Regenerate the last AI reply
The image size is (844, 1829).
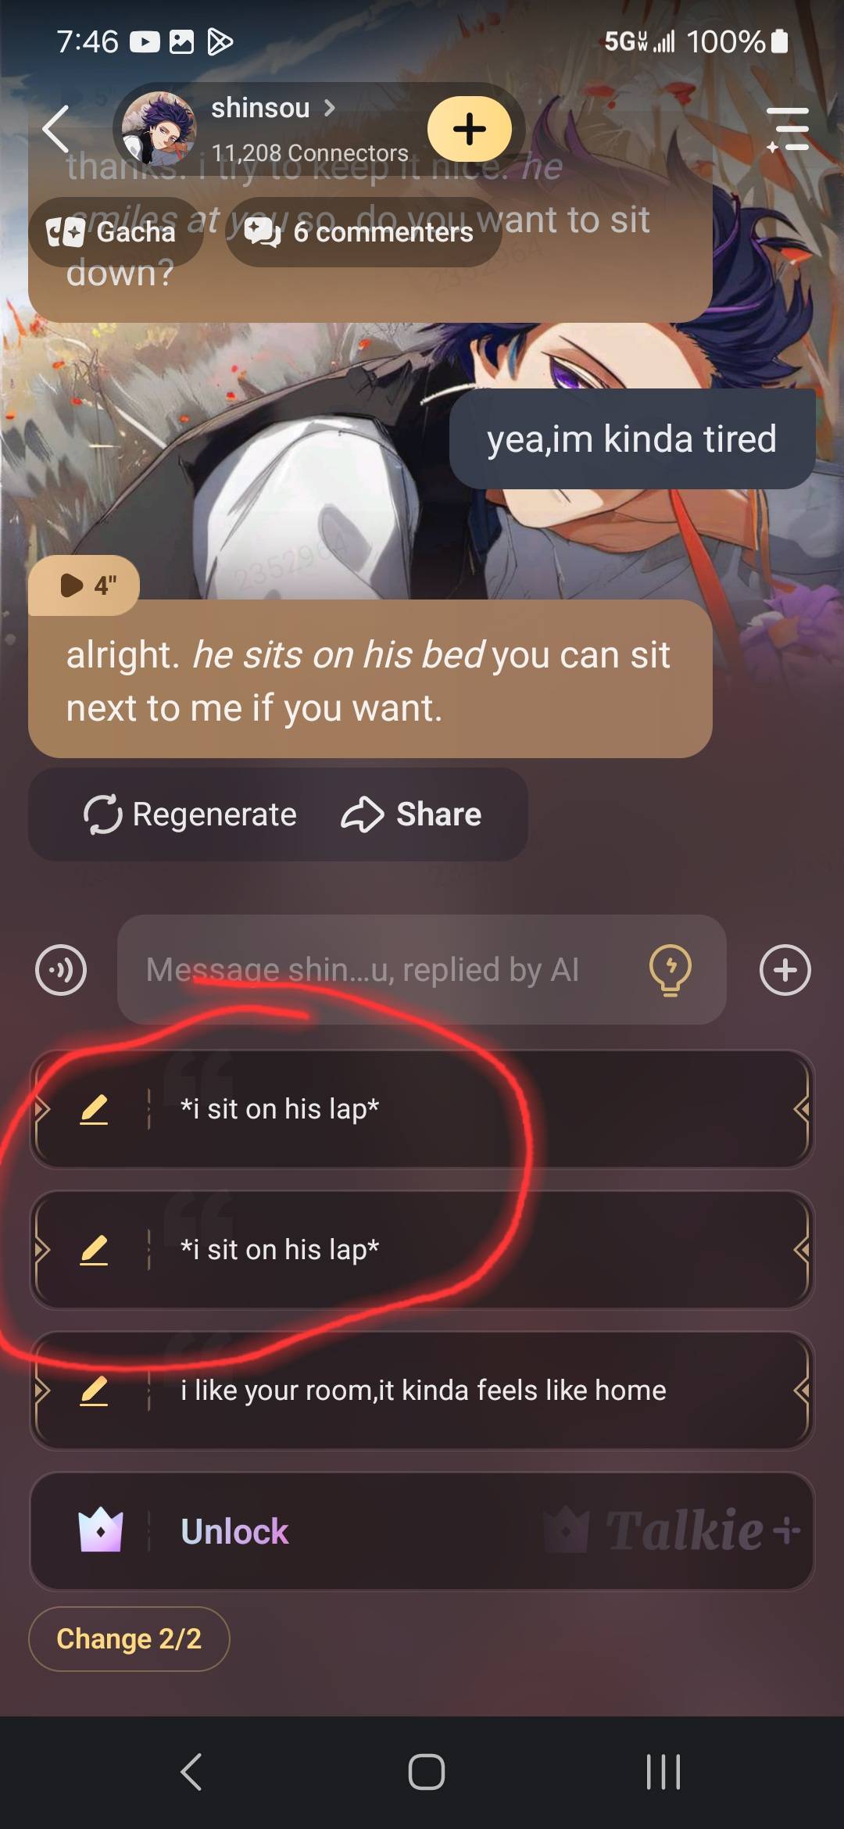click(x=190, y=814)
